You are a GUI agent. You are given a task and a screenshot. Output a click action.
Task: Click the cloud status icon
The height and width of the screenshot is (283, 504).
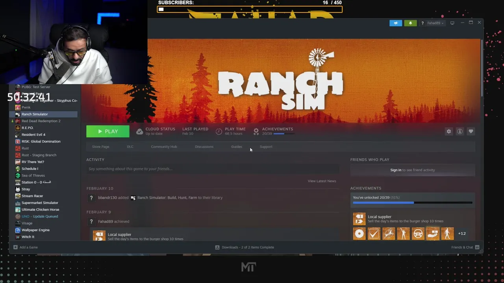click(x=139, y=132)
